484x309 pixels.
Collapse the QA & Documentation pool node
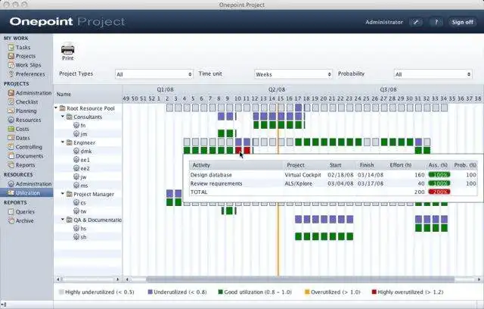point(63,220)
